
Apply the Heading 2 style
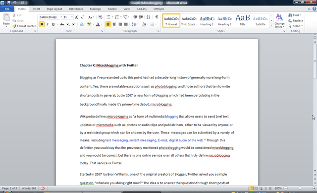coord(224,21)
